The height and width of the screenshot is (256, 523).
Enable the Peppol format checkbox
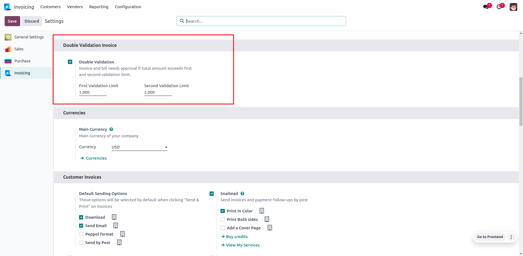pos(81,234)
